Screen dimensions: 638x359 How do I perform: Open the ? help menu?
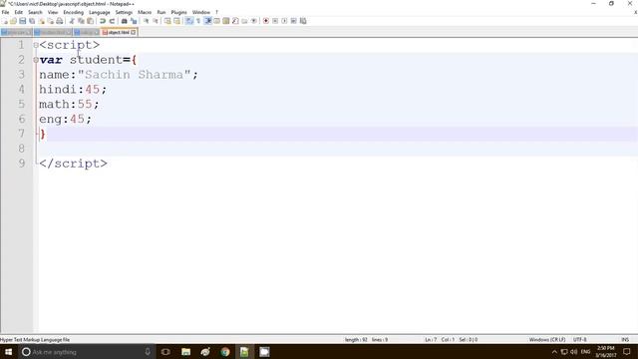216,12
